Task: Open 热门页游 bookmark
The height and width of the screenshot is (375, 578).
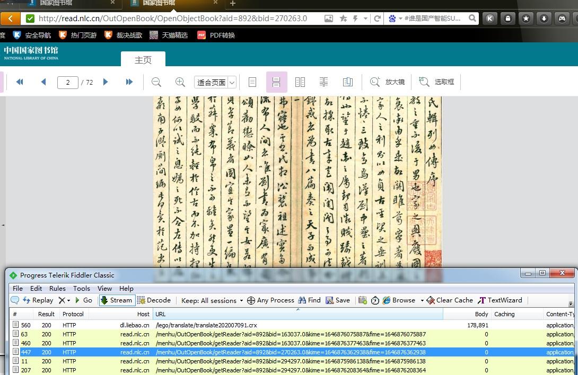Action: [x=78, y=35]
